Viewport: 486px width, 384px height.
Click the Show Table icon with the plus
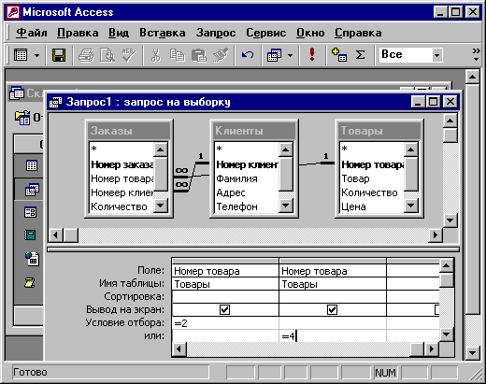[x=339, y=54]
